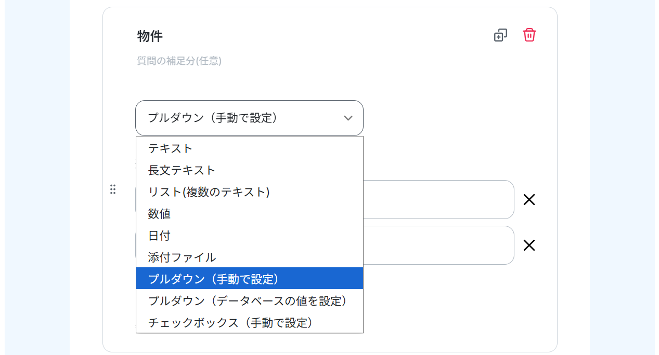This screenshot has height=355, width=659.
Task: Delete the 物件 question using trash icon
Action: point(529,35)
